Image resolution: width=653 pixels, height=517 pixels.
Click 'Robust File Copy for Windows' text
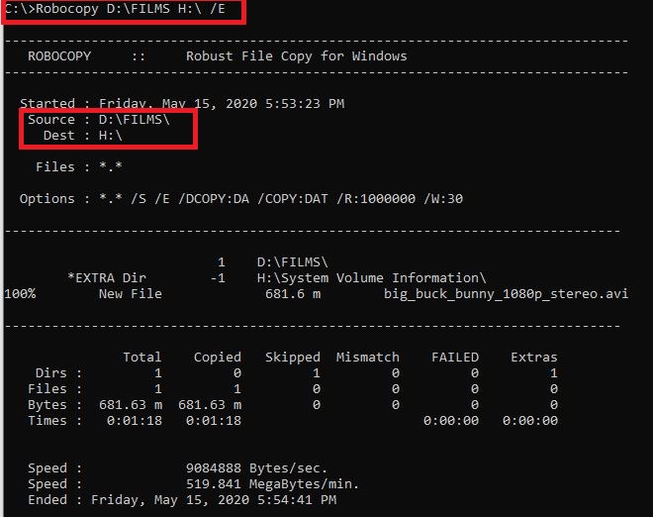click(296, 56)
